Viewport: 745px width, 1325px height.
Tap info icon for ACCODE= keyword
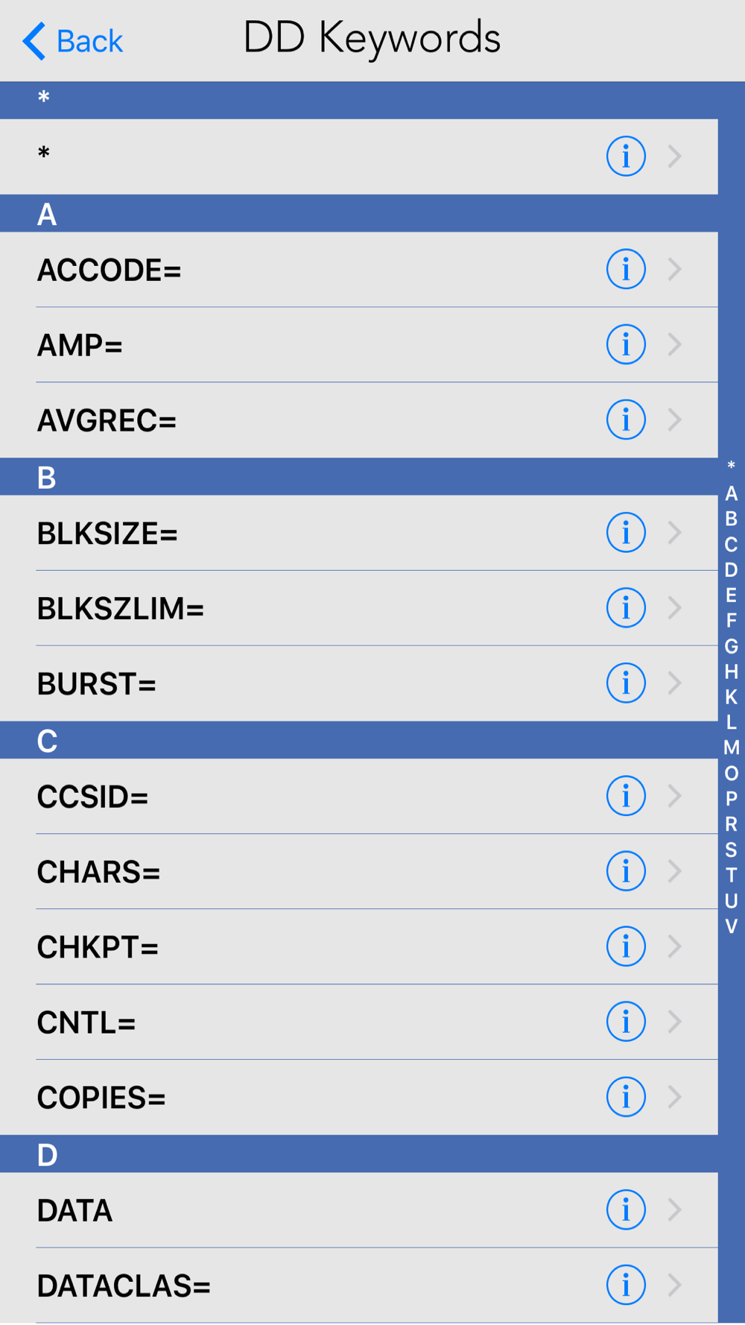(x=626, y=269)
